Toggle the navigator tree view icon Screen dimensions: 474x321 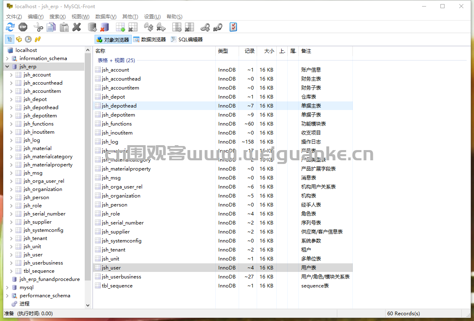(10, 39)
